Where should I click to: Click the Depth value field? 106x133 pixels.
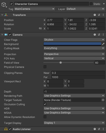point(74,91)
